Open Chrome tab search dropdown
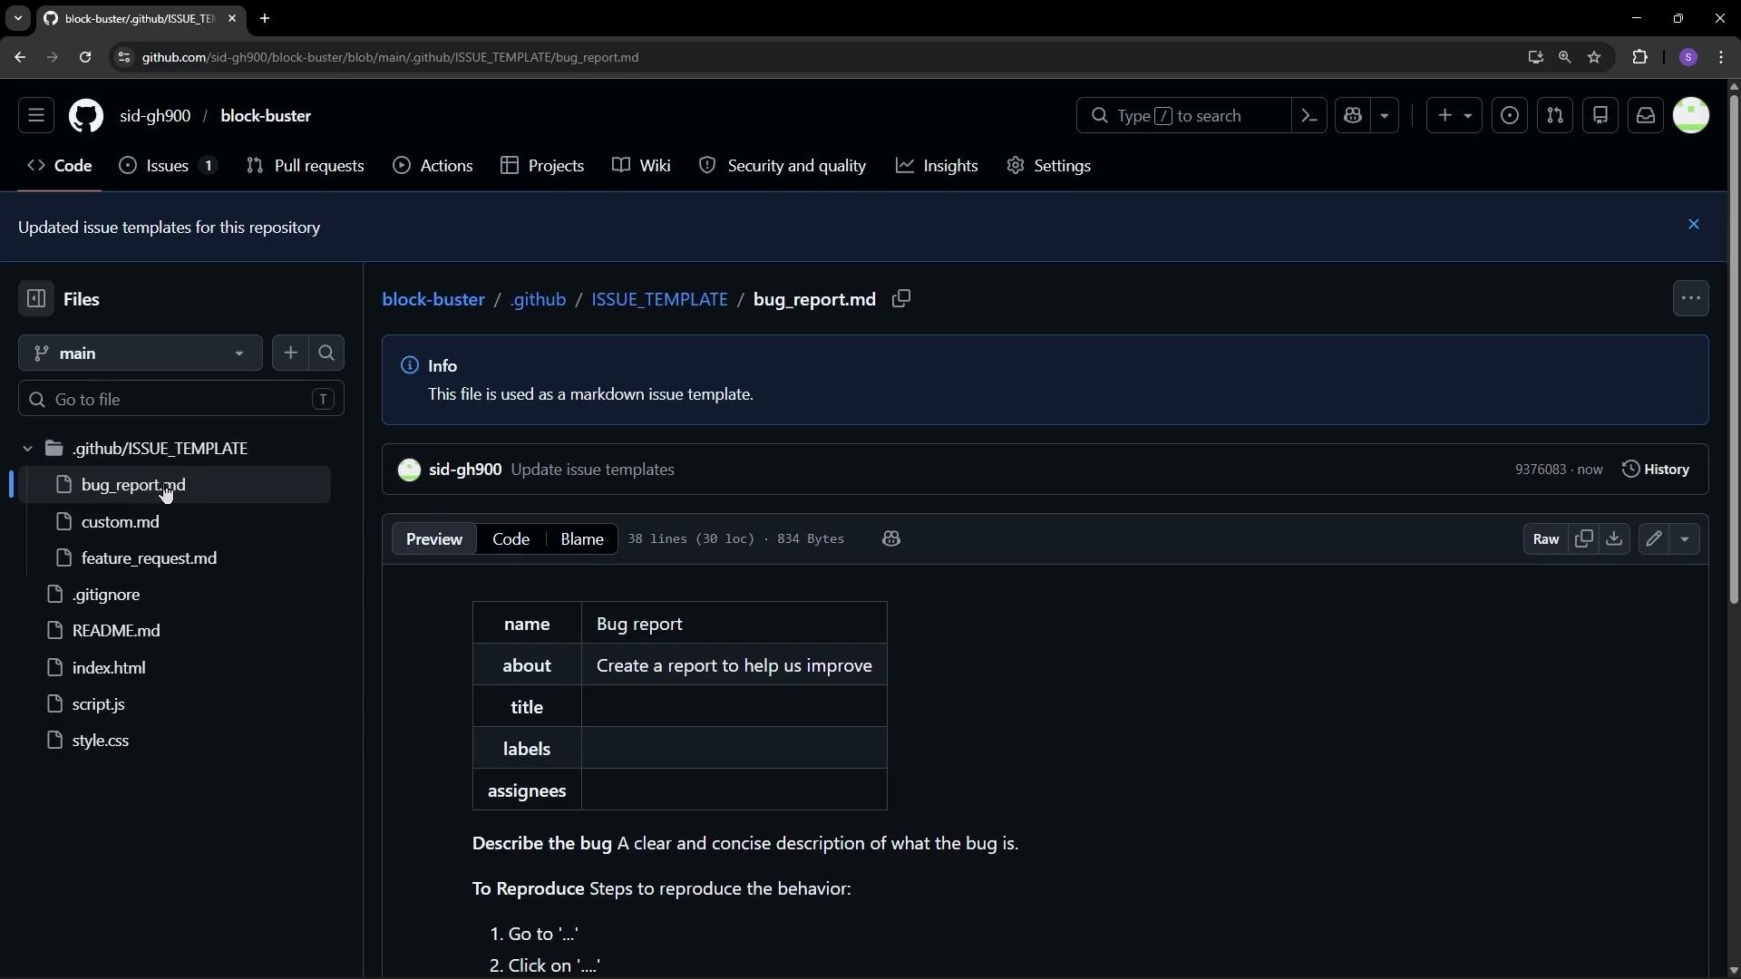 (x=17, y=18)
